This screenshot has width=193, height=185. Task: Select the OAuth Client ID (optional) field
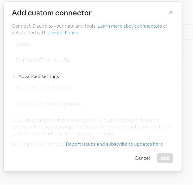coord(92,88)
